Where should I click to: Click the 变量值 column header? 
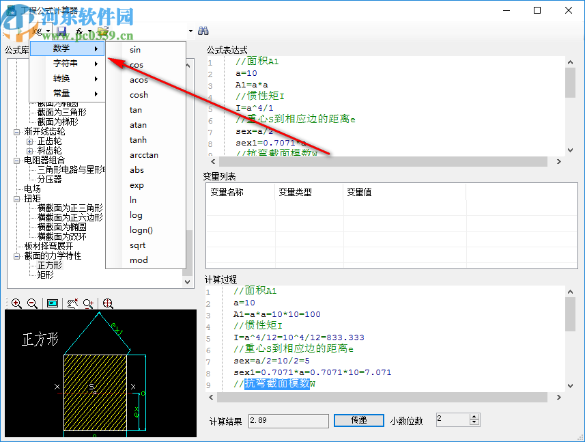(x=404, y=192)
